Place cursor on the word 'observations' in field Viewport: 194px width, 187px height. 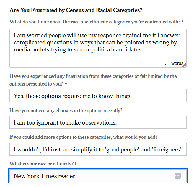point(99,122)
